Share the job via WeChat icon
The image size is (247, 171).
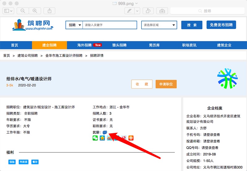pyautogui.click(x=95, y=138)
